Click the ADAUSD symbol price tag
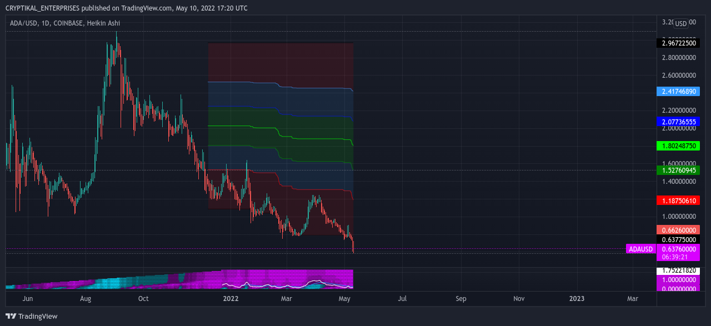 pyautogui.click(x=641, y=249)
